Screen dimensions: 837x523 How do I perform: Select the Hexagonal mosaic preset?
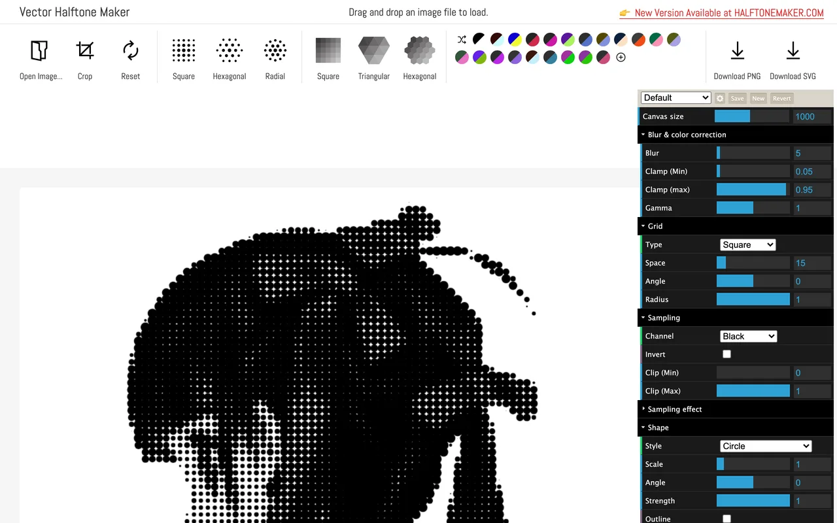point(420,59)
